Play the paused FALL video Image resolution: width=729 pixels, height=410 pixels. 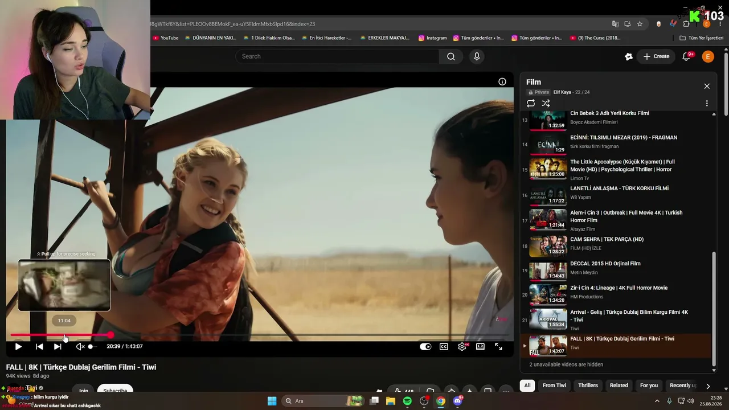point(18,346)
